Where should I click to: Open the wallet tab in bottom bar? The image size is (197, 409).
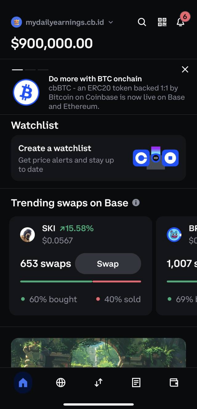tap(174, 383)
